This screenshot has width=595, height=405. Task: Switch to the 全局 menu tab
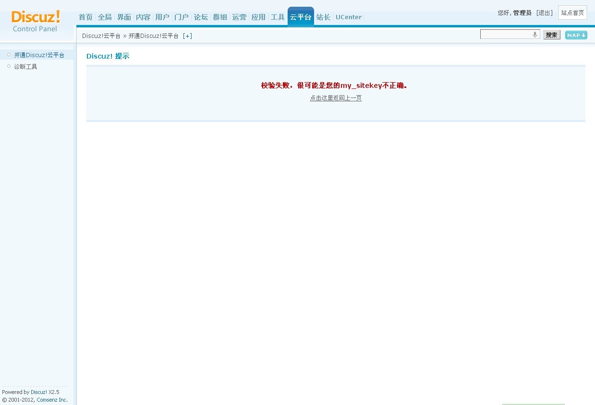105,17
